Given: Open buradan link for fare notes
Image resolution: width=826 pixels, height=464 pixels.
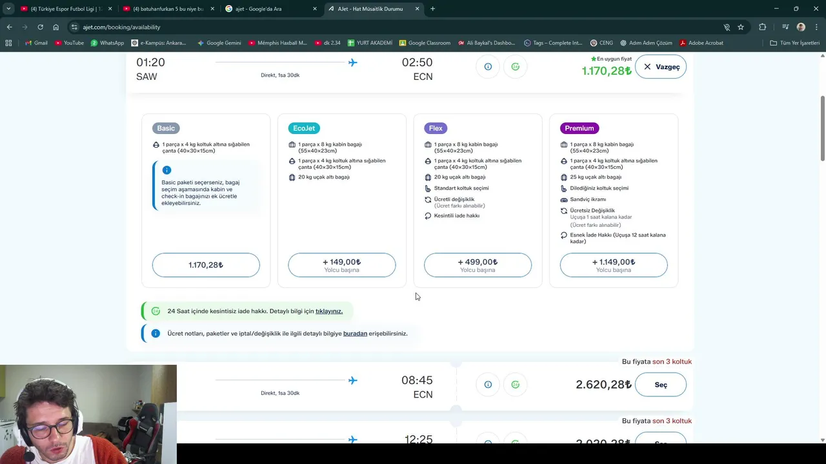Looking at the screenshot, I should (x=355, y=334).
